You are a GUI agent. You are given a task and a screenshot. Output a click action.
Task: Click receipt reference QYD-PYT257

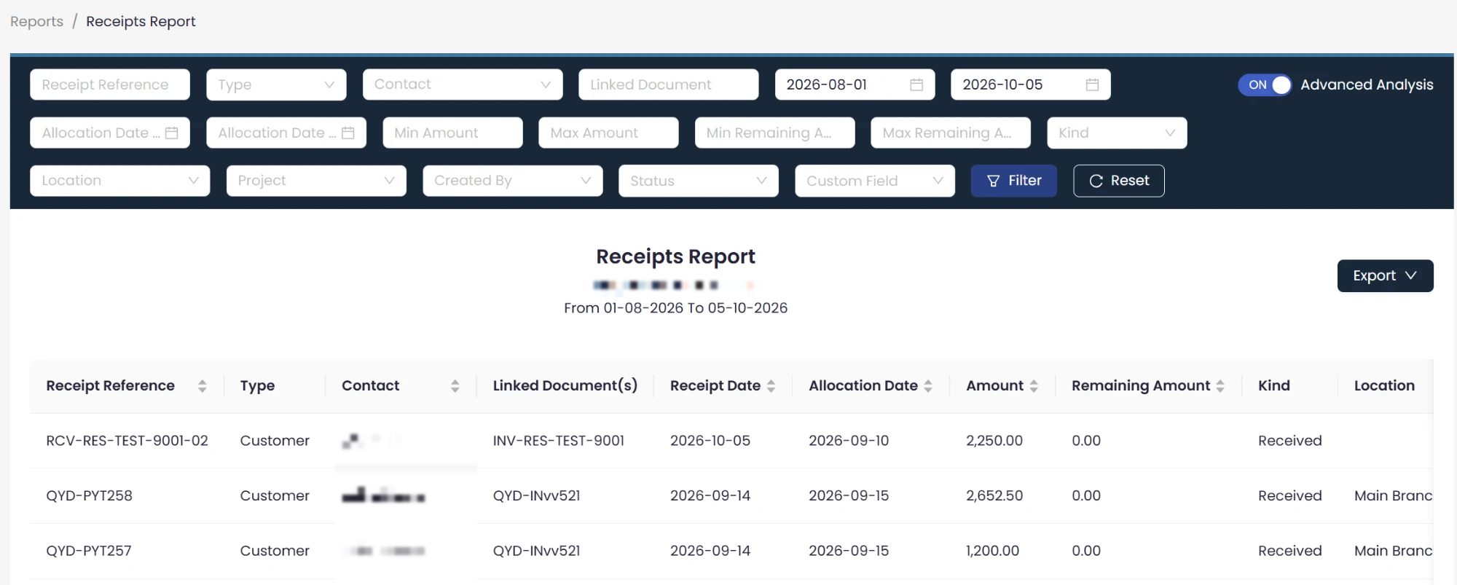[89, 551]
